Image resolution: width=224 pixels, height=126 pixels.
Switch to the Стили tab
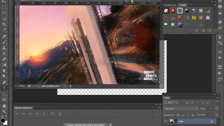point(183,5)
